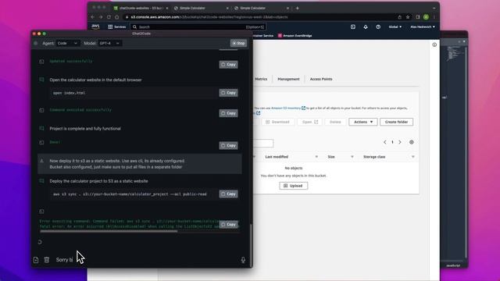Click the AWS console search box
The width and height of the screenshot is (500, 281).
click(198, 27)
